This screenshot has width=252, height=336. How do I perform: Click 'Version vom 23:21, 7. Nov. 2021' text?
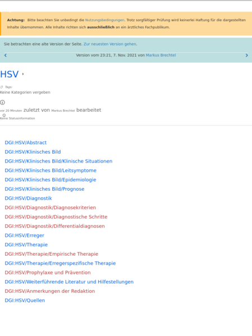tap(106, 55)
